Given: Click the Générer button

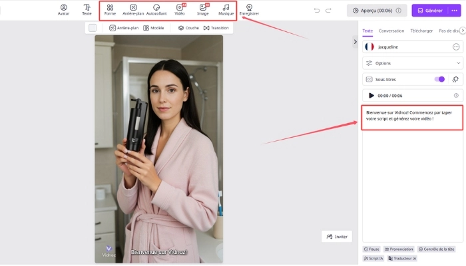Looking at the screenshot, I should 429,11.
